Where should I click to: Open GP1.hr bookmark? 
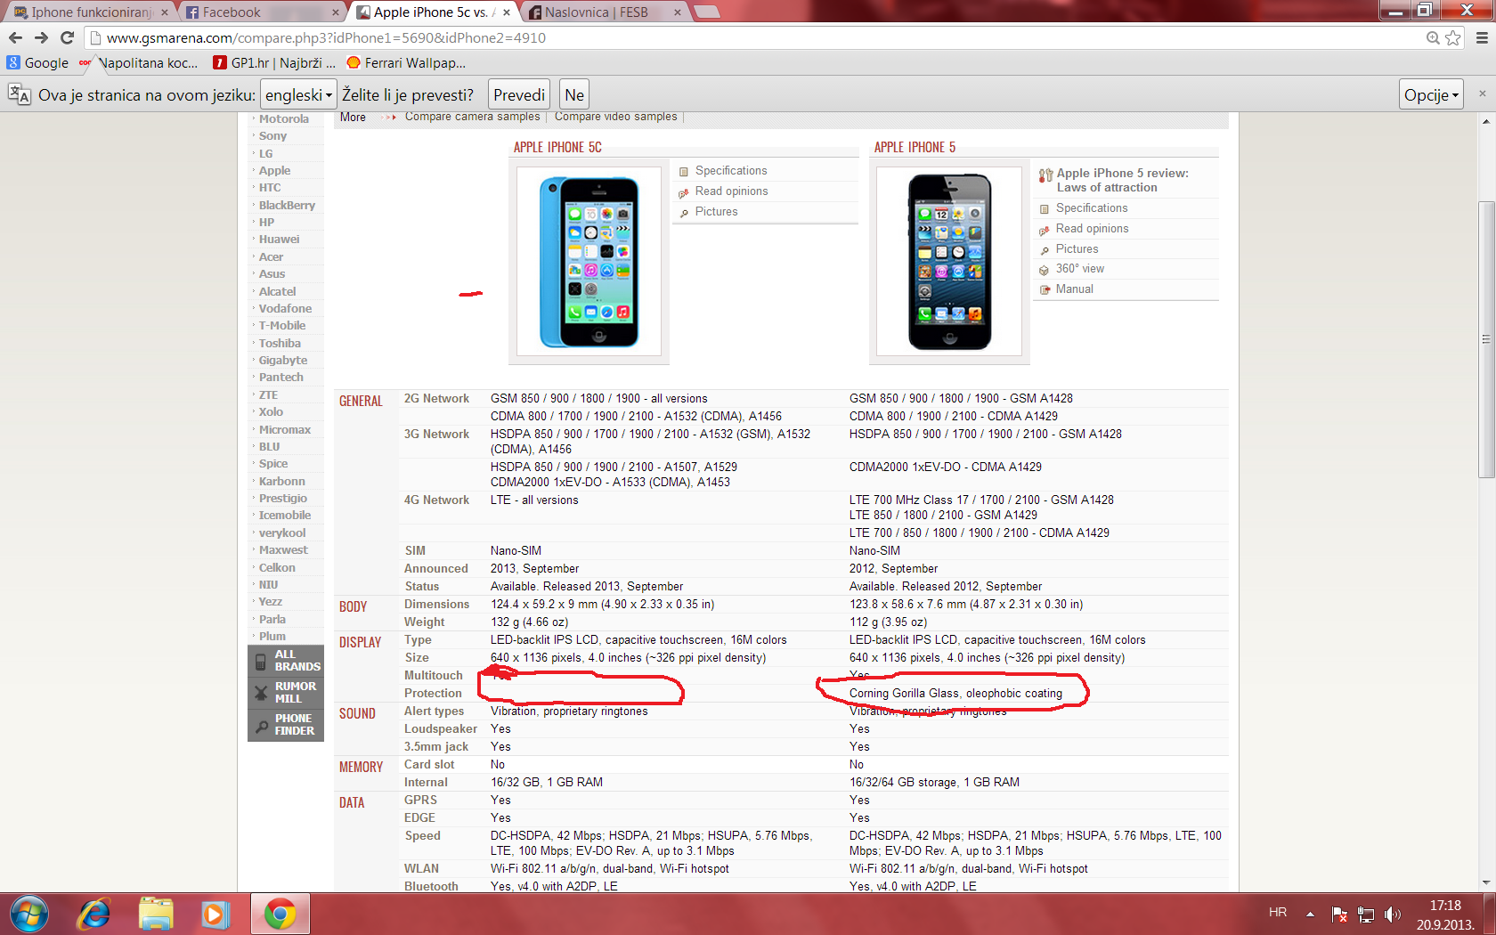coord(274,63)
